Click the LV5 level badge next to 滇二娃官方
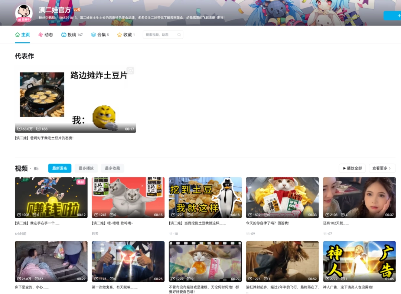 click(76, 10)
